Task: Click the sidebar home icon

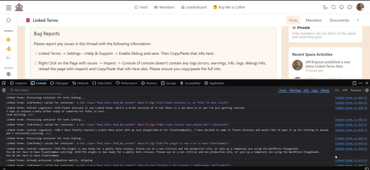Action: click(x=8, y=20)
